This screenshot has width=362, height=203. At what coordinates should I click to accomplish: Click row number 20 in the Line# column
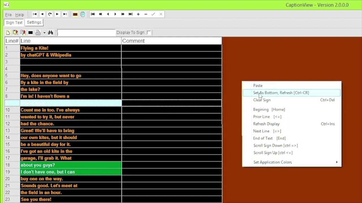click(x=12, y=179)
